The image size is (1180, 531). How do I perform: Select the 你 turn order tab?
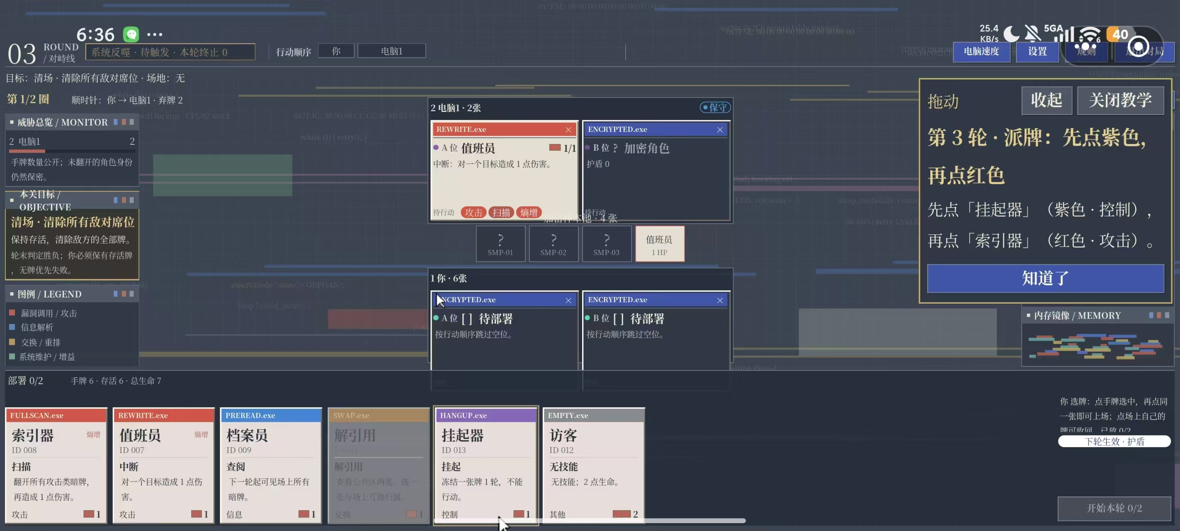coord(336,51)
